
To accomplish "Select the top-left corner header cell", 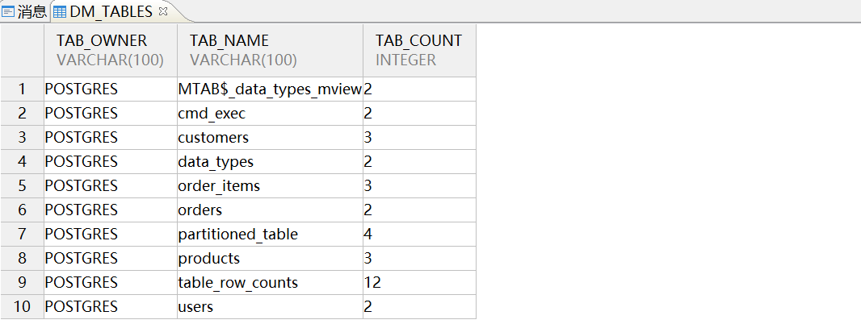I will click(22, 50).
